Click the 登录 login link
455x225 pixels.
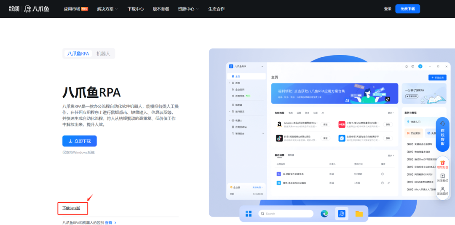[x=388, y=9]
